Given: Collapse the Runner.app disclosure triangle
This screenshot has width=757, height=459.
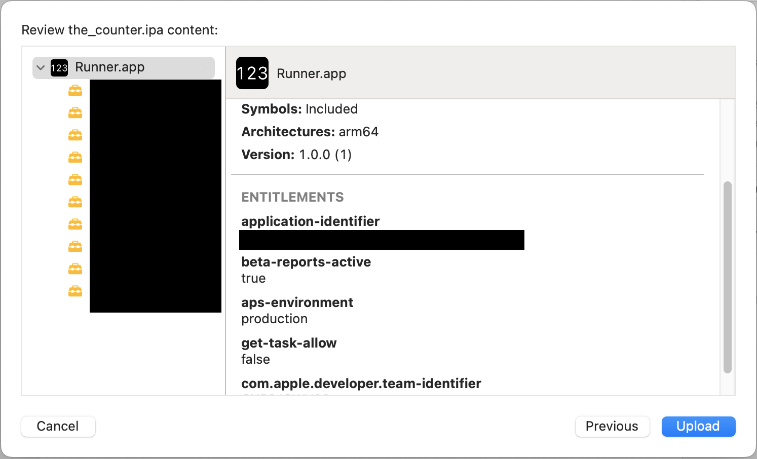Looking at the screenshot, I should [41, 67].
